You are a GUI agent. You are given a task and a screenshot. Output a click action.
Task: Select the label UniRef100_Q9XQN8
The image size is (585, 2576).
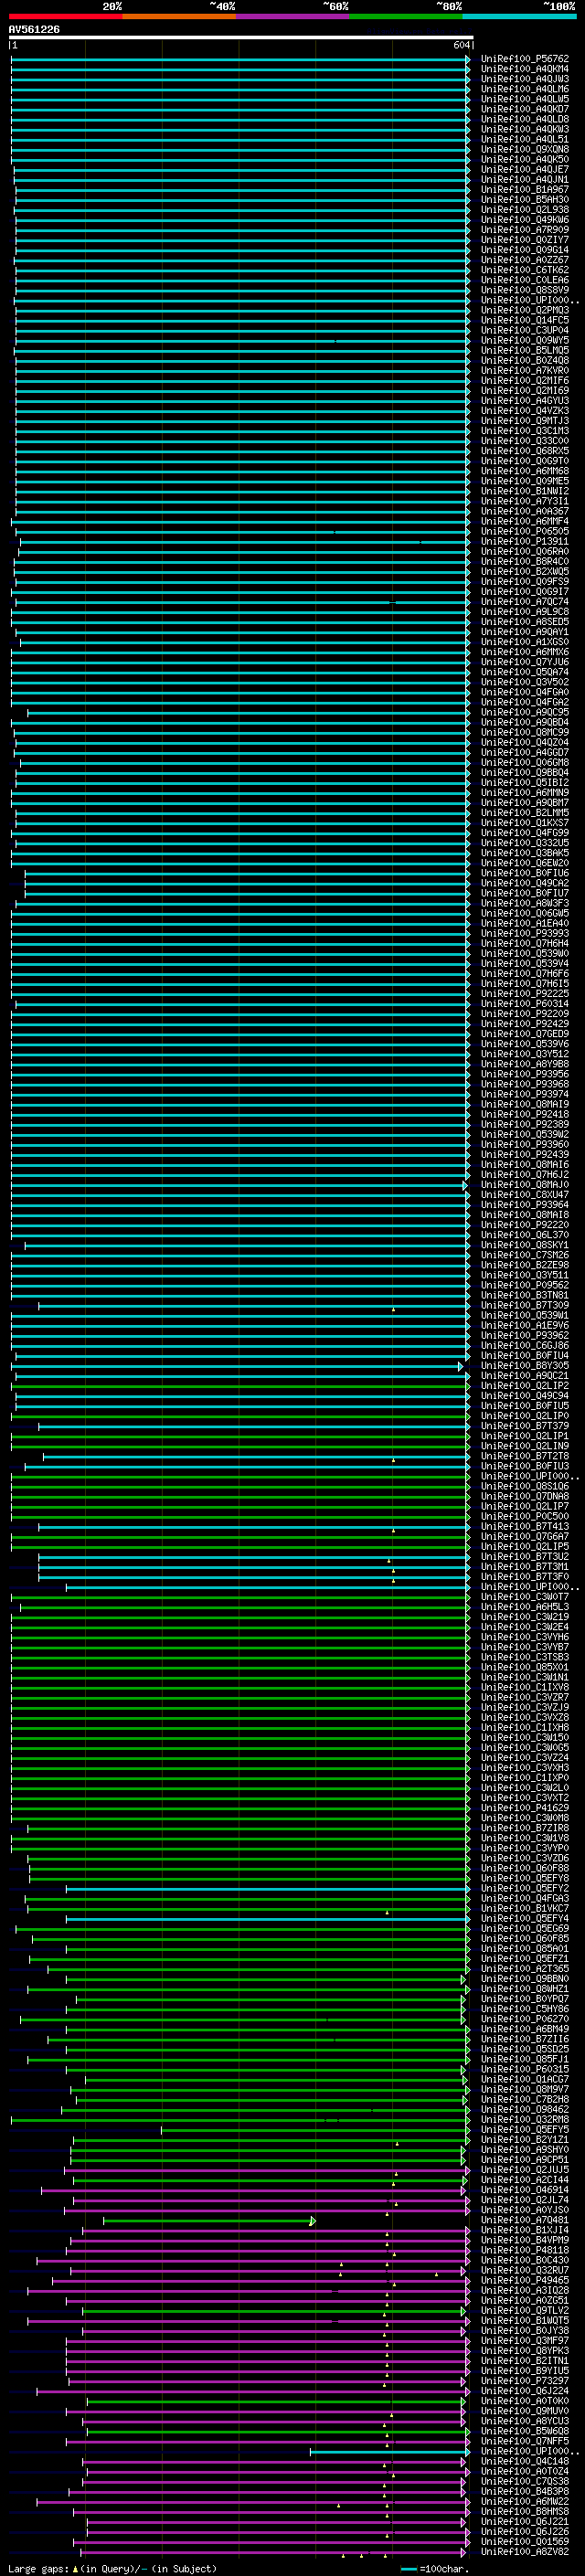point(525,149)
